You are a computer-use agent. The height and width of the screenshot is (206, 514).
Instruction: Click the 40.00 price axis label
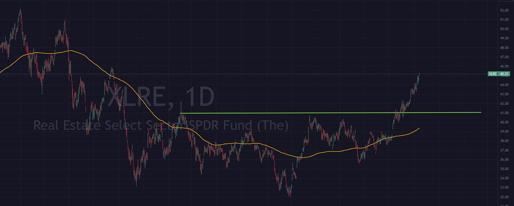[504, 122]
